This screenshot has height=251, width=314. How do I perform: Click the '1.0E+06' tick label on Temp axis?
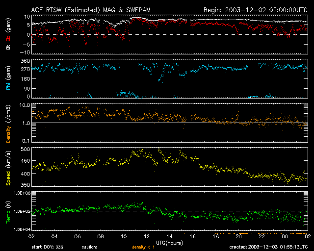pos(22,193)
